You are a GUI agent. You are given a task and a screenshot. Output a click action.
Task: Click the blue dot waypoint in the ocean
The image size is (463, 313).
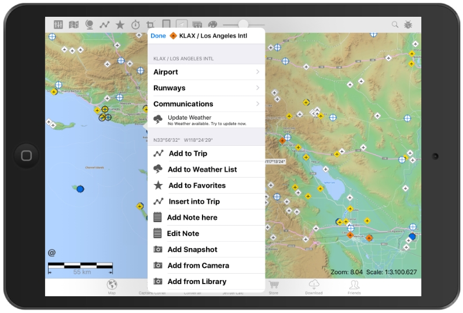80,189
